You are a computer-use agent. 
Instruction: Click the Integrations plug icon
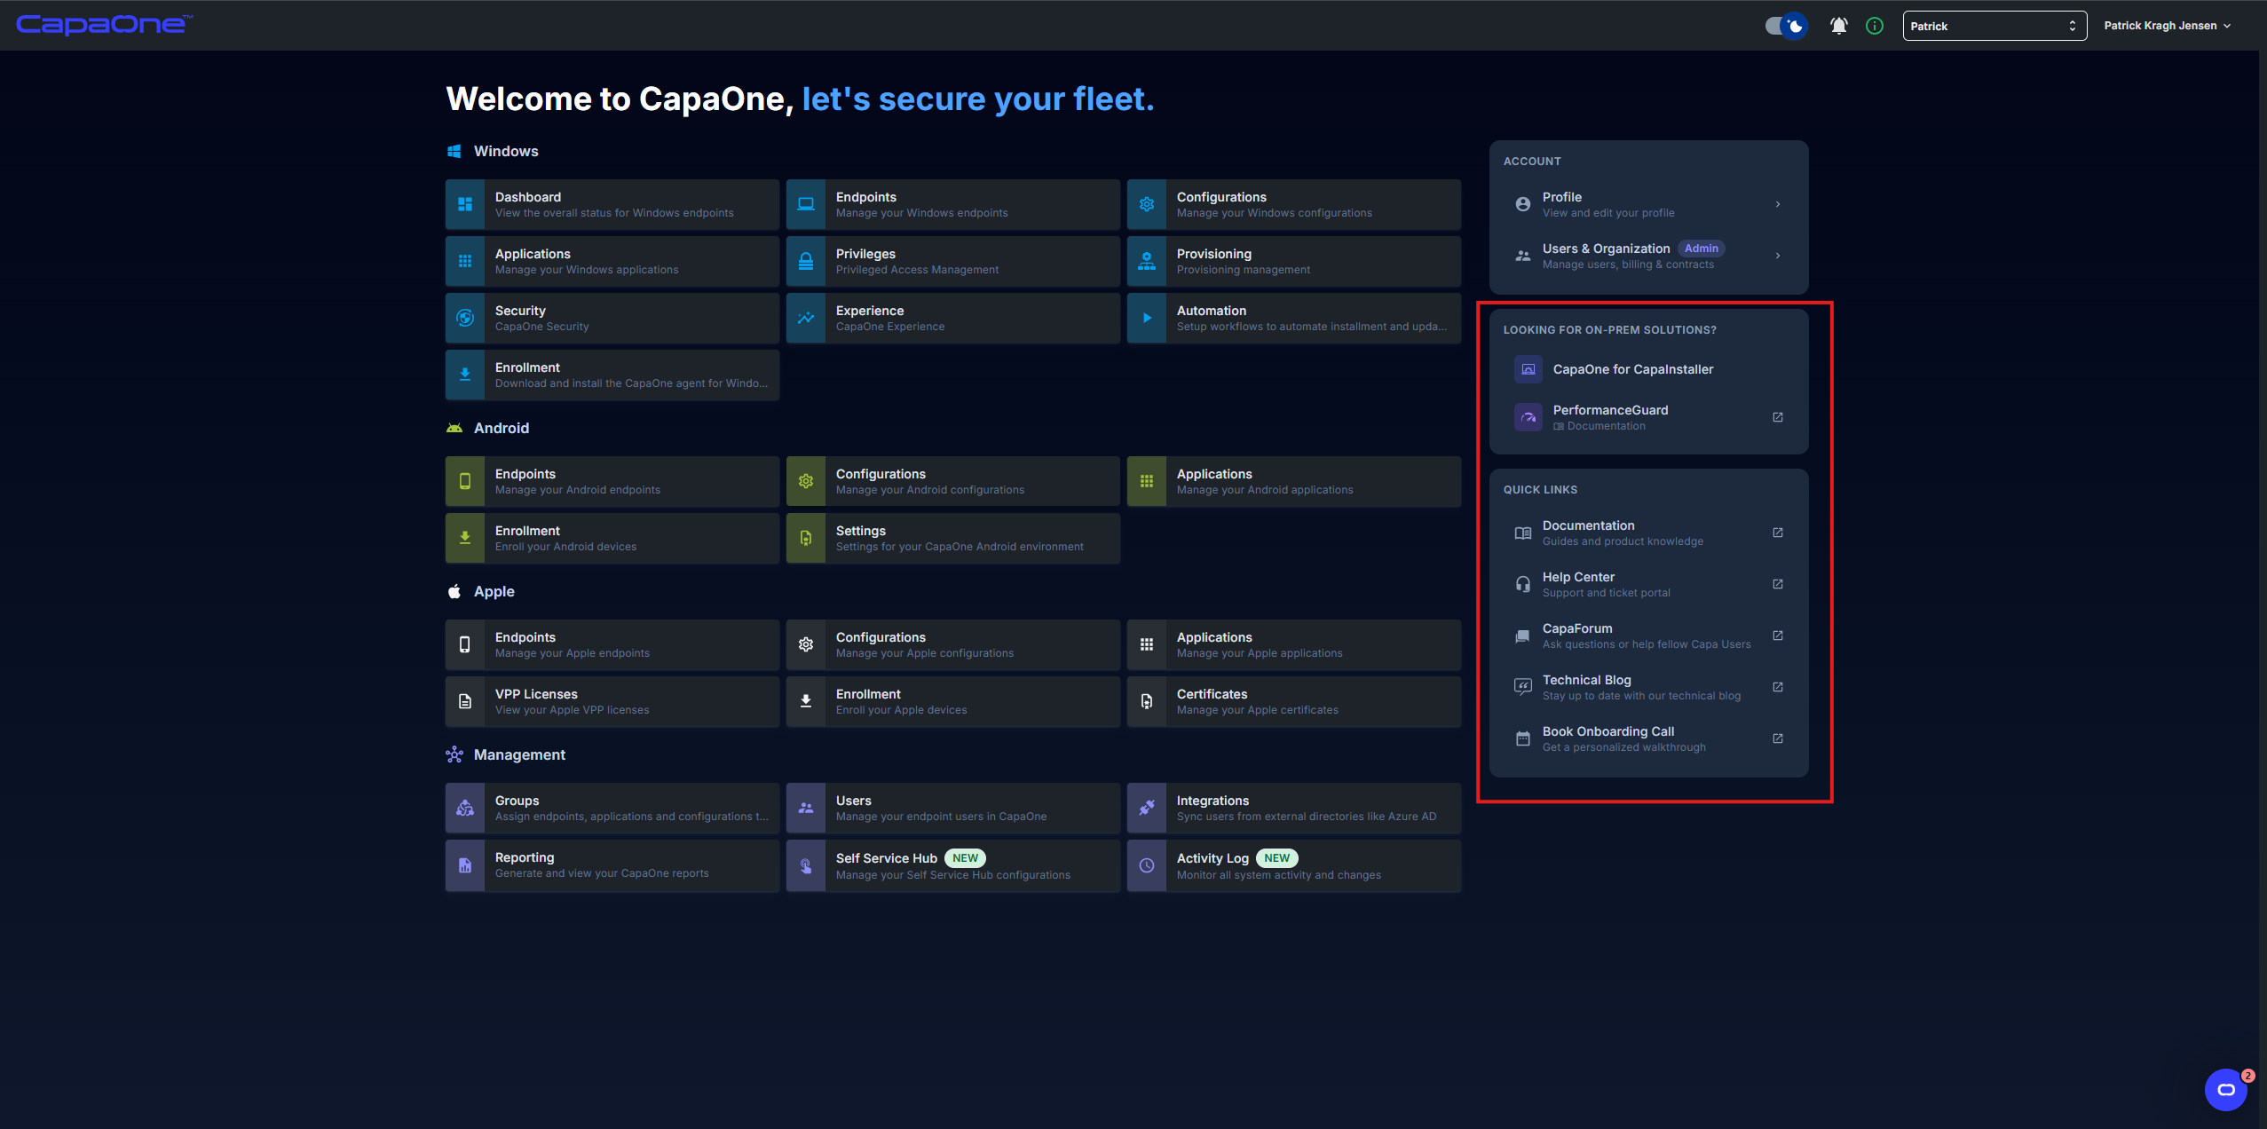pyautogui.click(x=1147, y=808)
